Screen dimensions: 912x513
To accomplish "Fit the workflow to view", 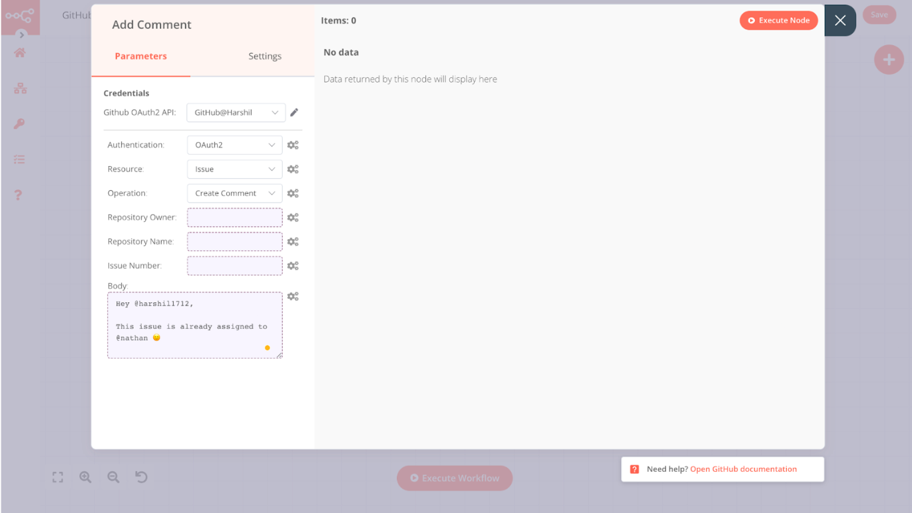I will tap(57, 476).
